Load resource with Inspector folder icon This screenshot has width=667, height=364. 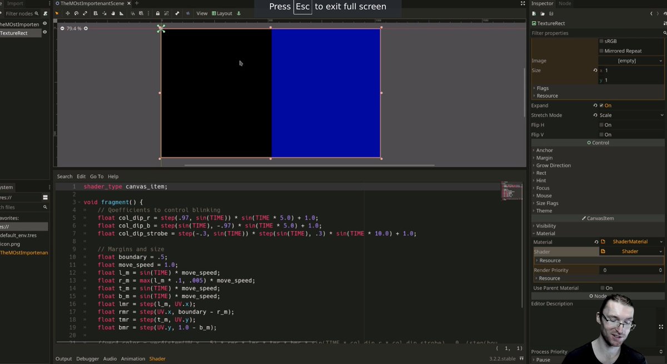pyautogui.click(x=542, y=13)
